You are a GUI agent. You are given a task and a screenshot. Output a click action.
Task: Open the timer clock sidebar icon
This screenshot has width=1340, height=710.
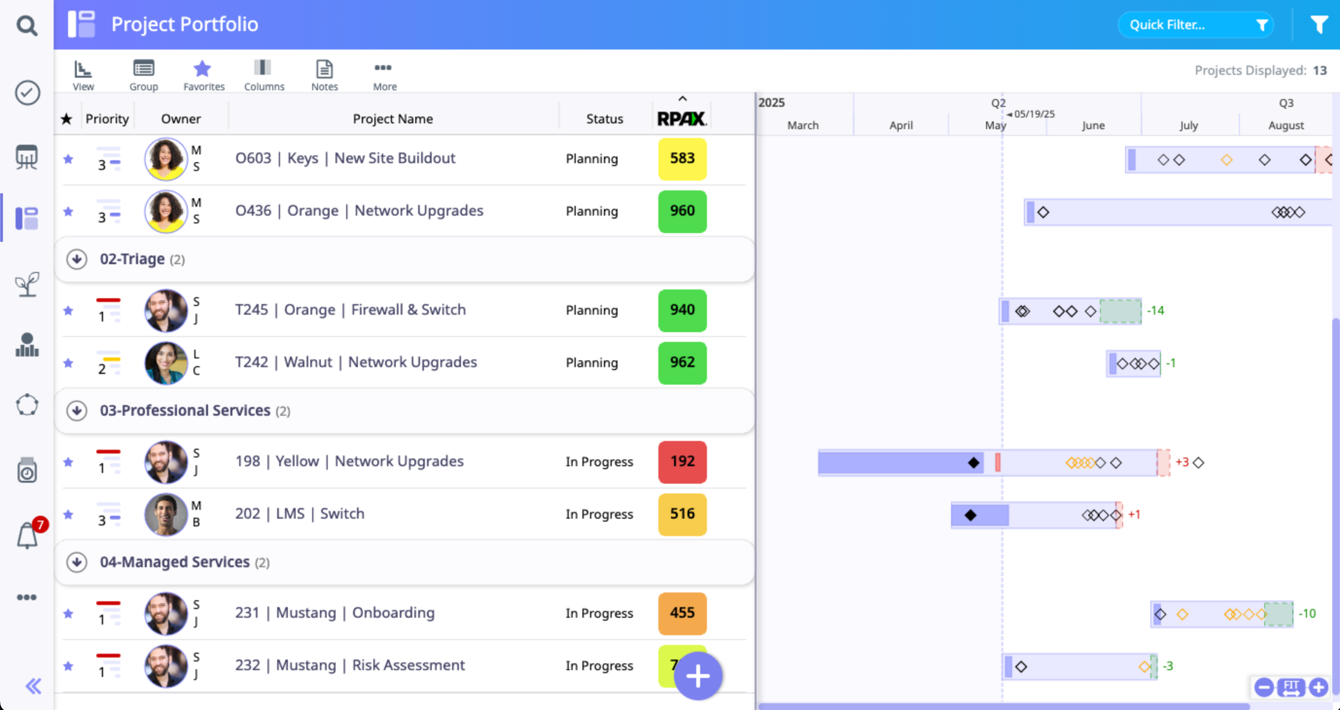pyautogui.click(x=27, y=471)
